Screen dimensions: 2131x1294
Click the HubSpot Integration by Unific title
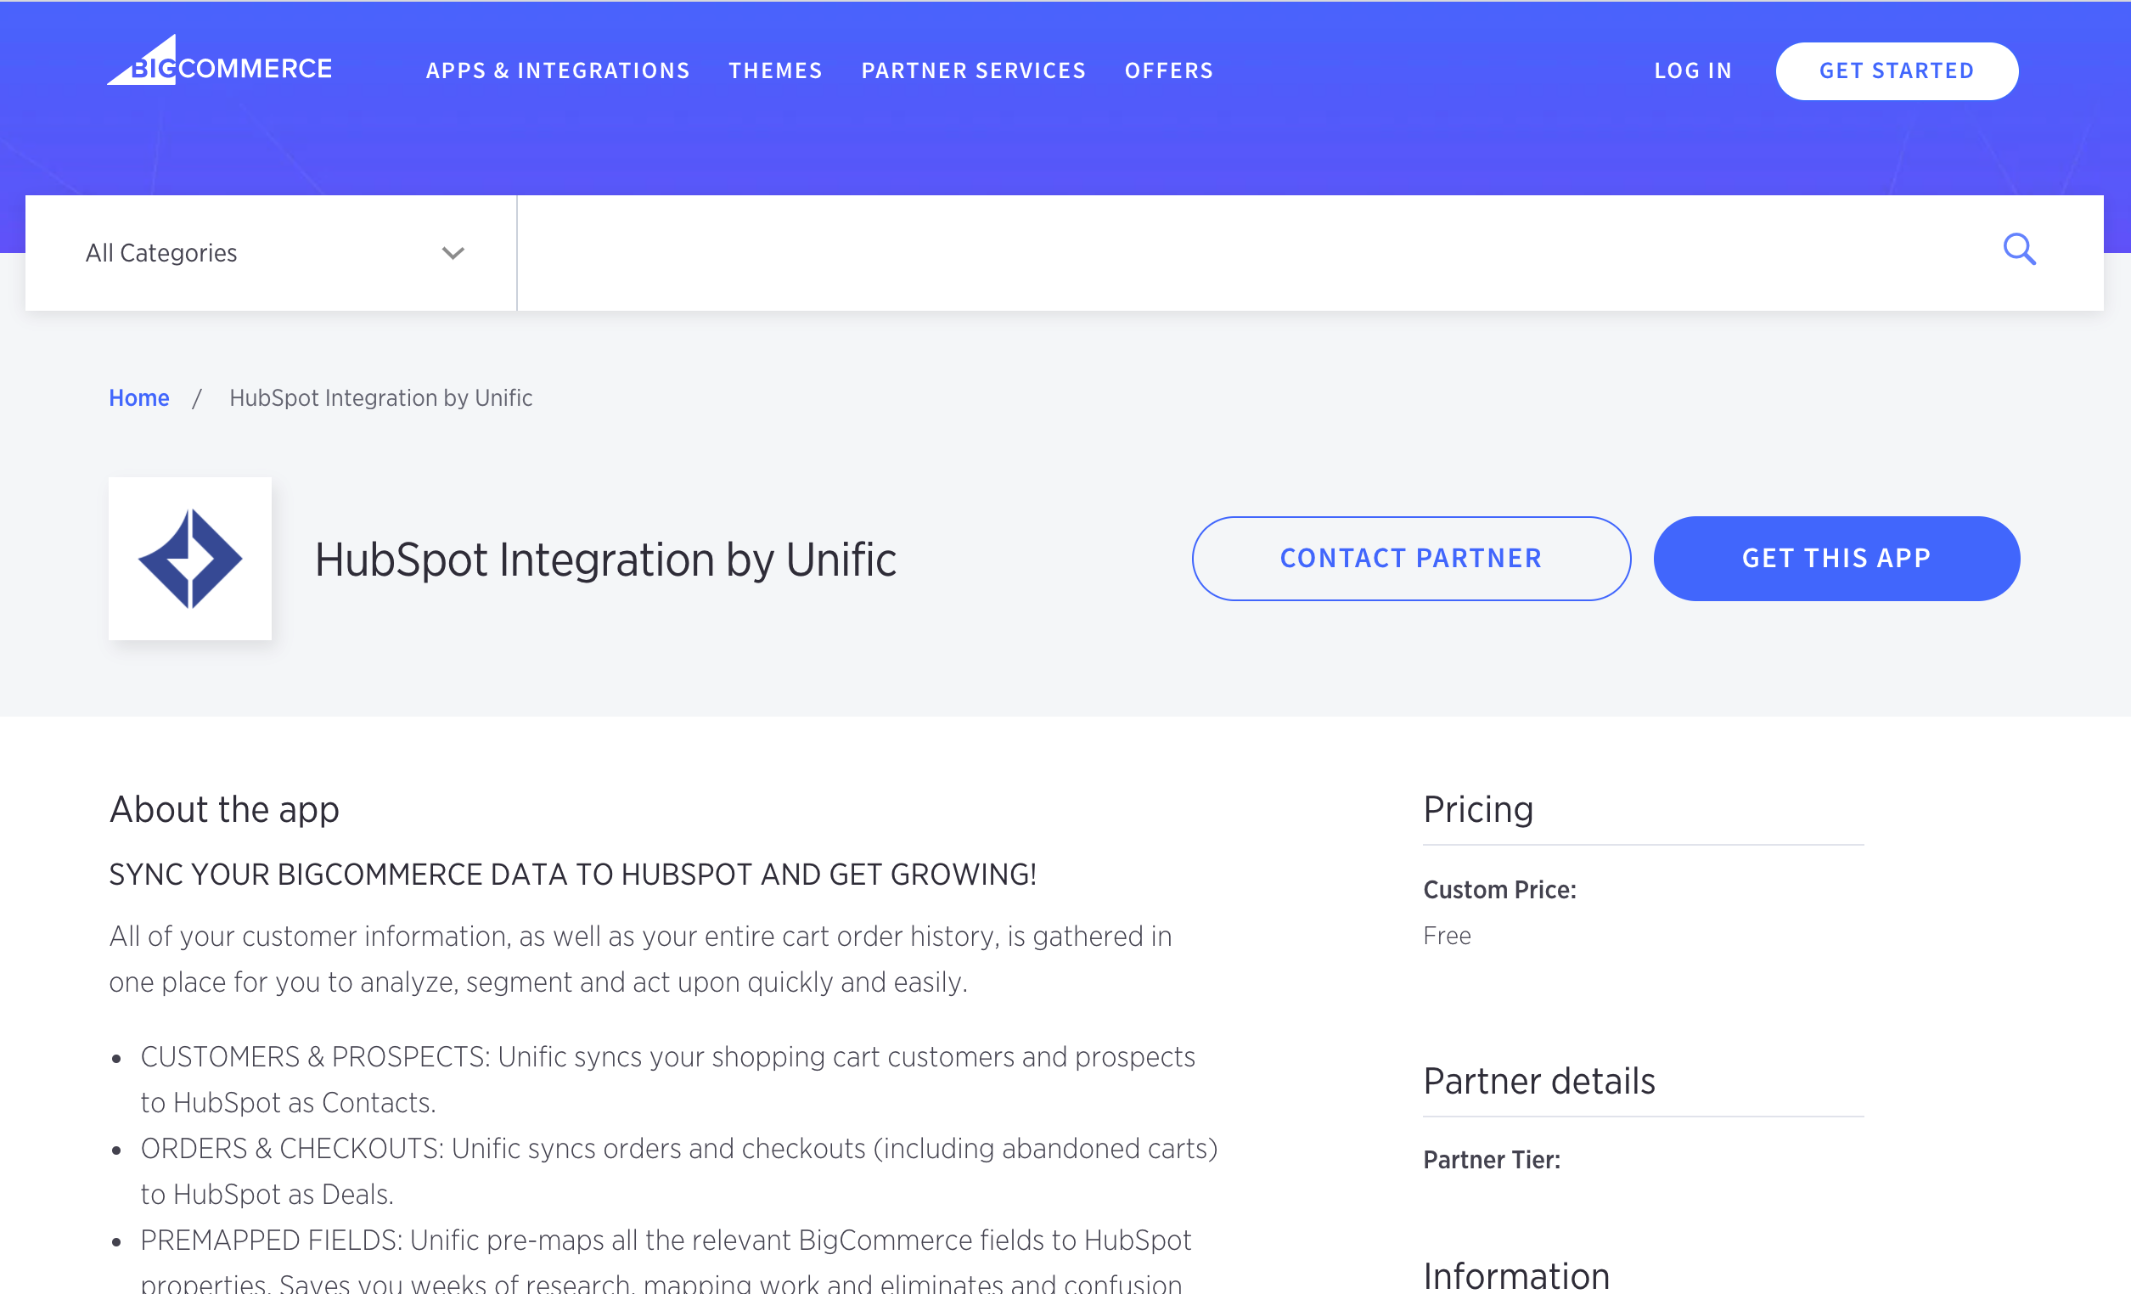point(605,560)
